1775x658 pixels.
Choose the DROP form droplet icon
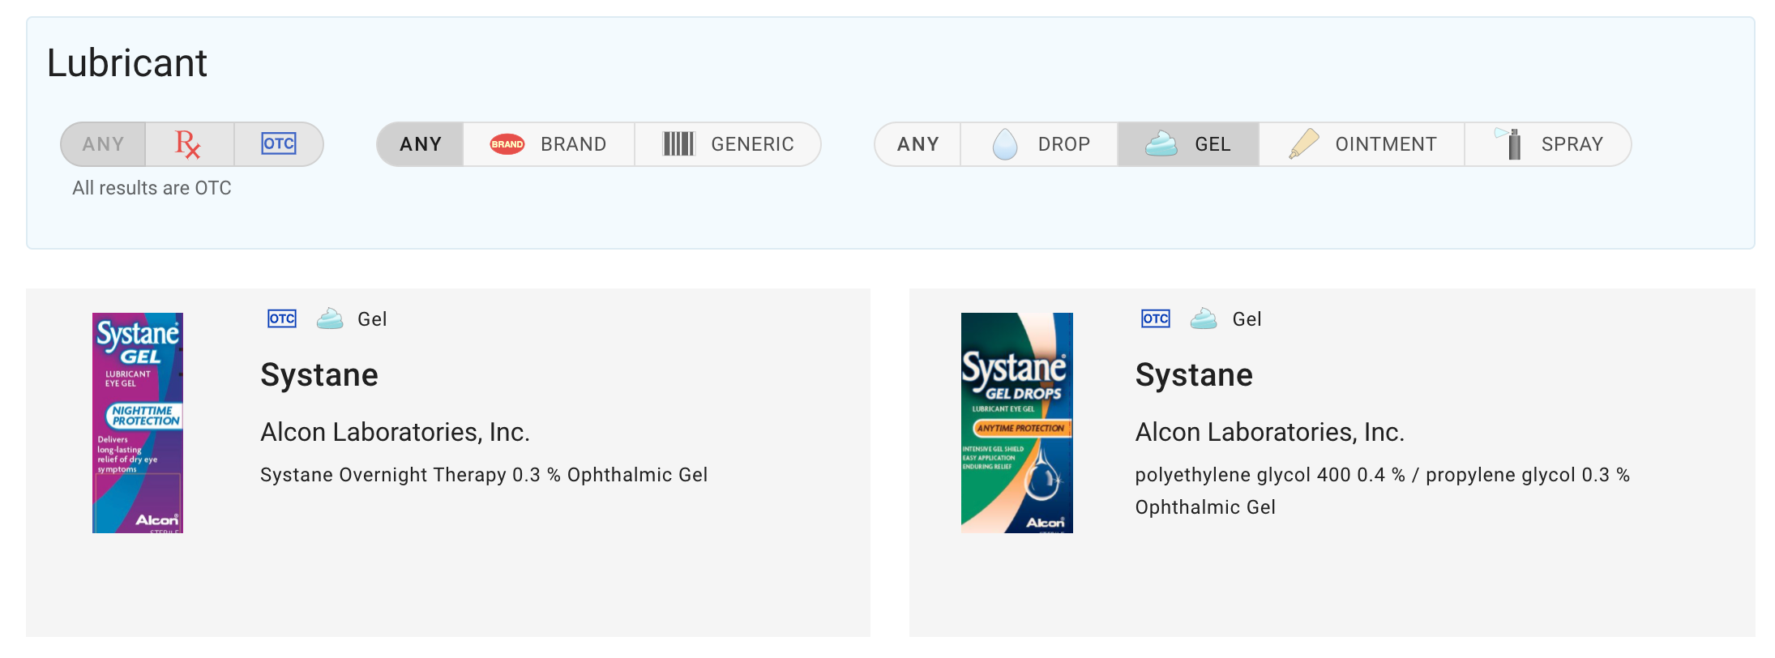[x=1005, y=144]
